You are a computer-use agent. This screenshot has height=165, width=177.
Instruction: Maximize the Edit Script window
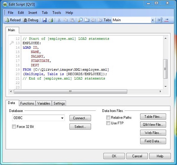click(x=156, y=3)
